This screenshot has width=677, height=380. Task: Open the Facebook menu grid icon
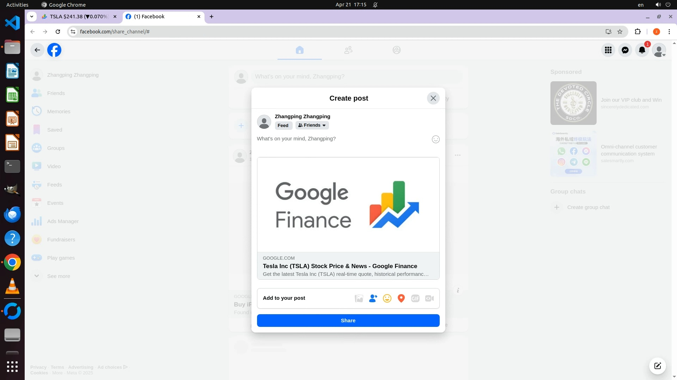[x=608, y=50]
